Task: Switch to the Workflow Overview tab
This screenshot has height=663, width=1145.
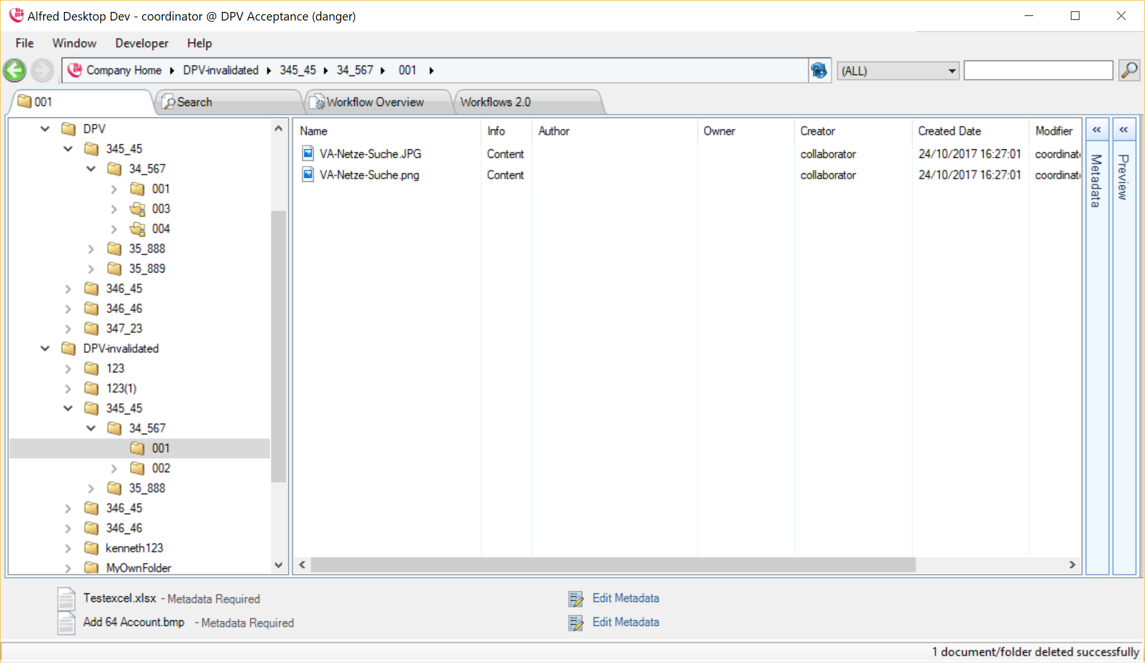Action: click(x=375, y=102)
